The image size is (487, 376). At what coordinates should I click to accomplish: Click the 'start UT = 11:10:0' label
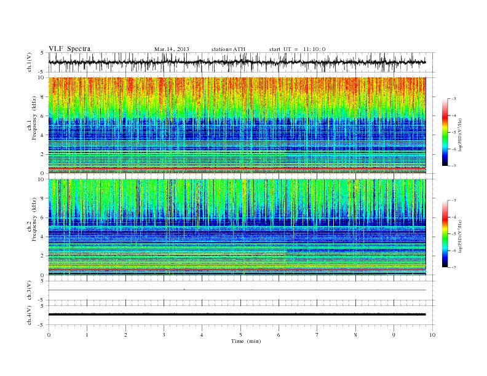297,49
